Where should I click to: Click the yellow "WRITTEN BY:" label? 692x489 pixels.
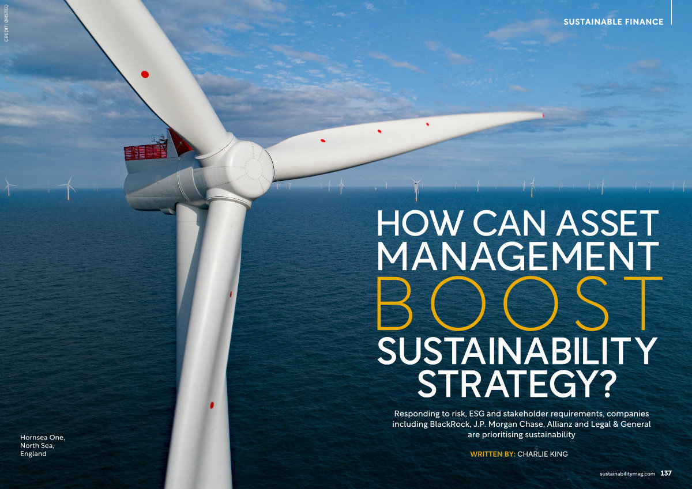tap(492, 454)
